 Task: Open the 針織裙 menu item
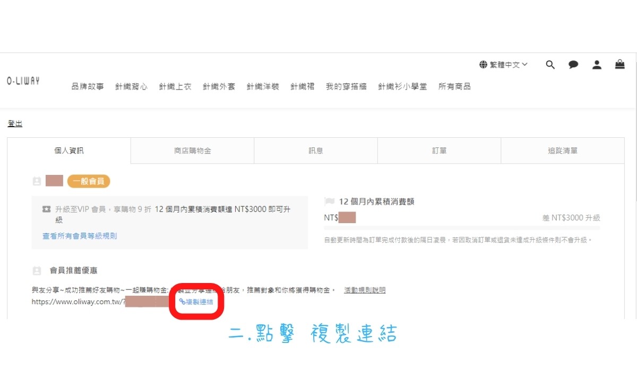(x=302, y=86)
